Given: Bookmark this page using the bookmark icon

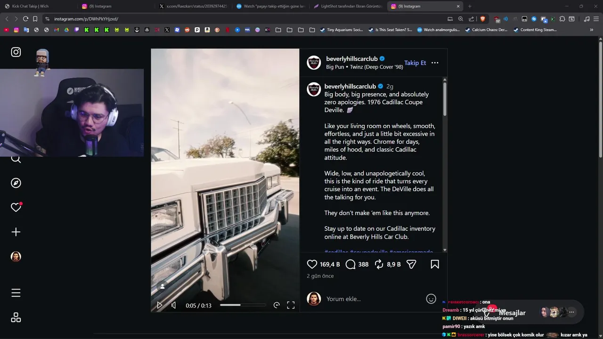Looking at the screenshot, I should click(35, 19).
